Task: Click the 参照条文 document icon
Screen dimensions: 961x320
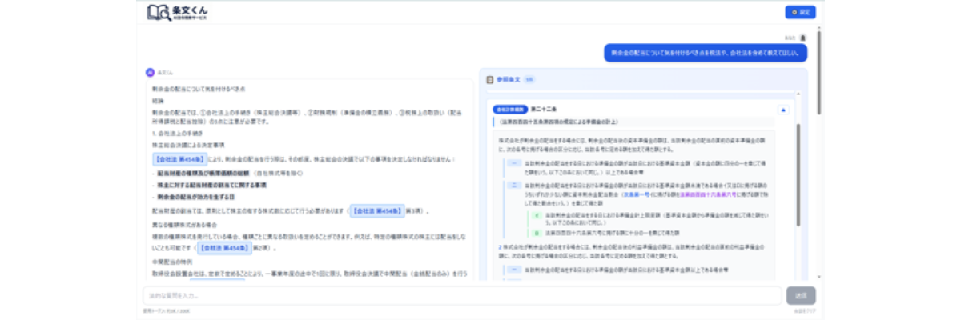Action: pyautogui.click(x=490, y=80)
